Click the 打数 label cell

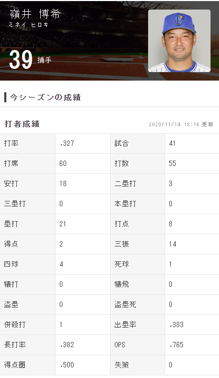(x=138, y=163)
